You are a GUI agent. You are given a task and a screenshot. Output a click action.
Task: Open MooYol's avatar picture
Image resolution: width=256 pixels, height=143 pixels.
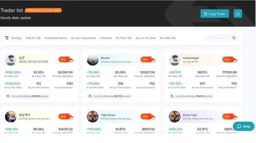pyautogui.click(x=93, y=60)
